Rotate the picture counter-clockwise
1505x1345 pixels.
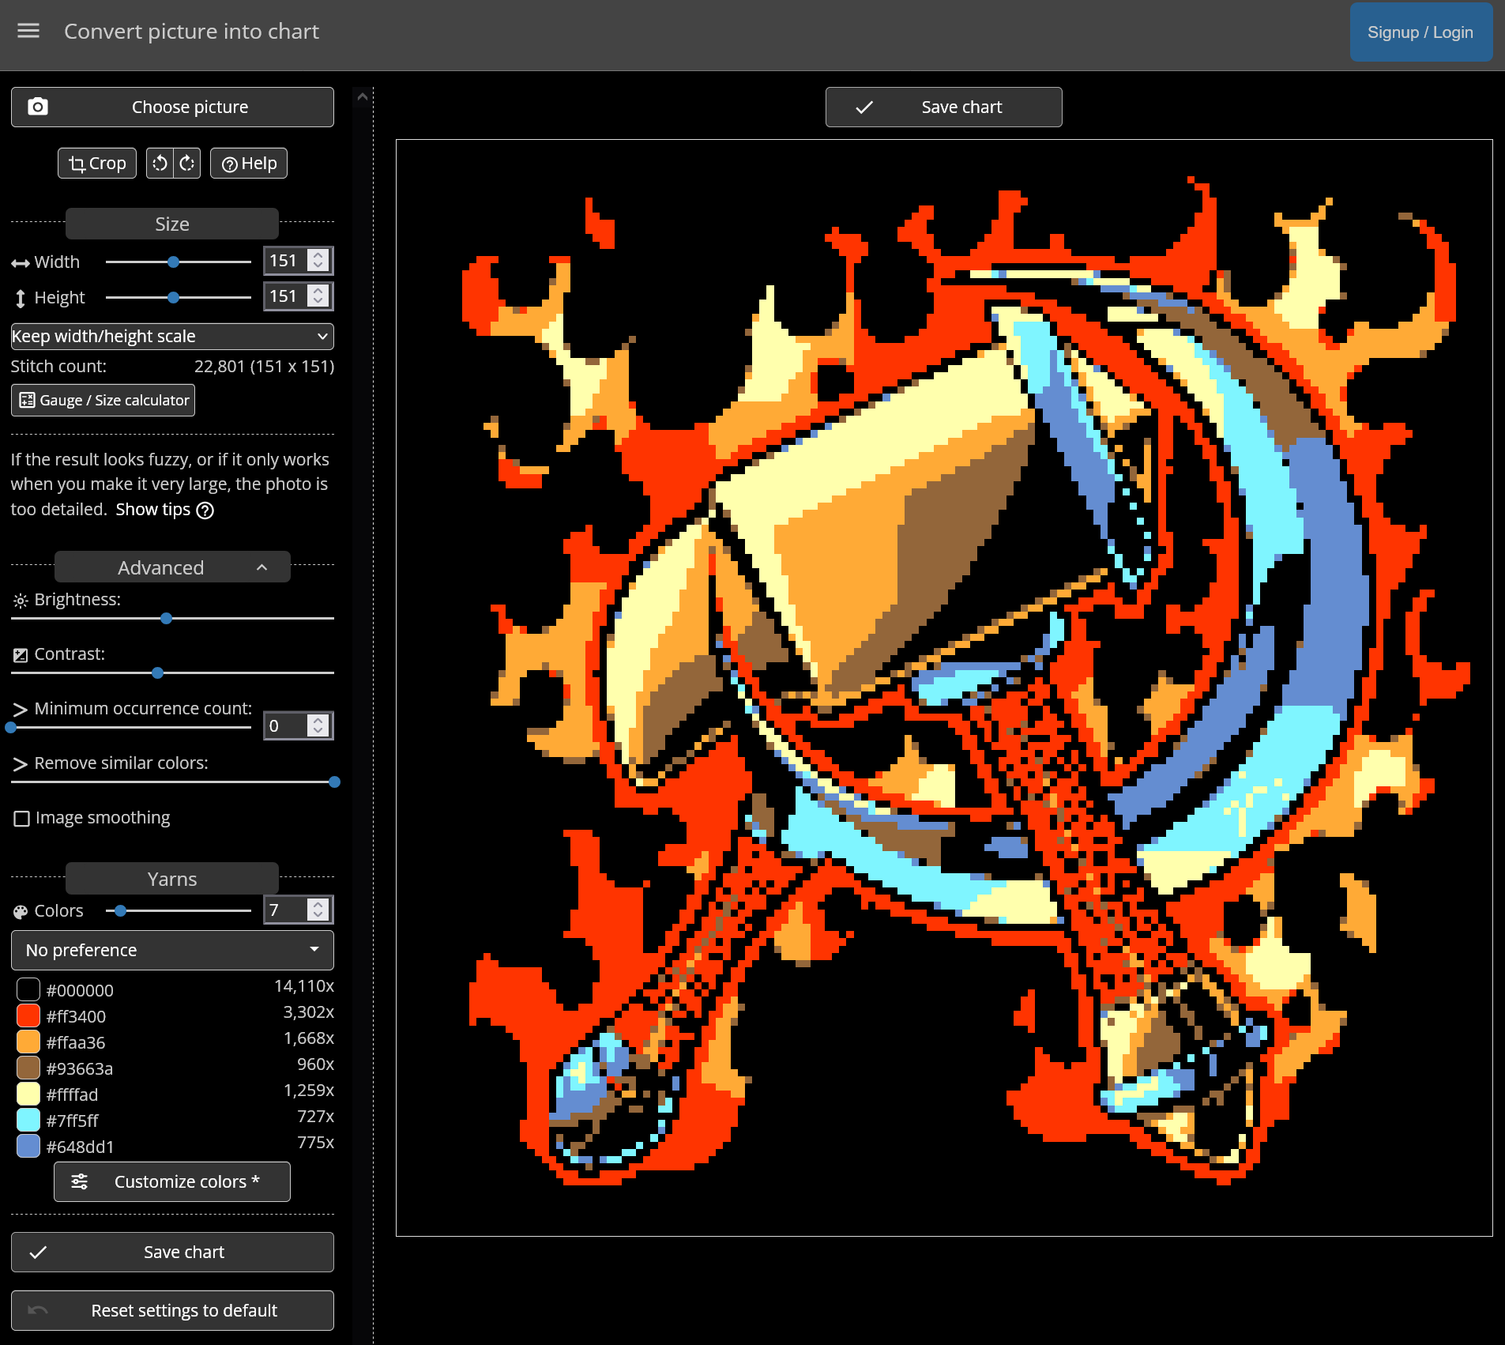click(160, 164)
